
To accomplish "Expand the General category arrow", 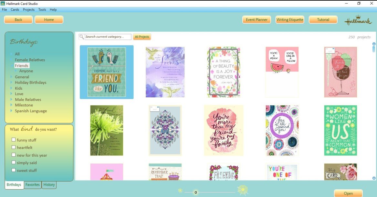I will (x=11, y=77).
